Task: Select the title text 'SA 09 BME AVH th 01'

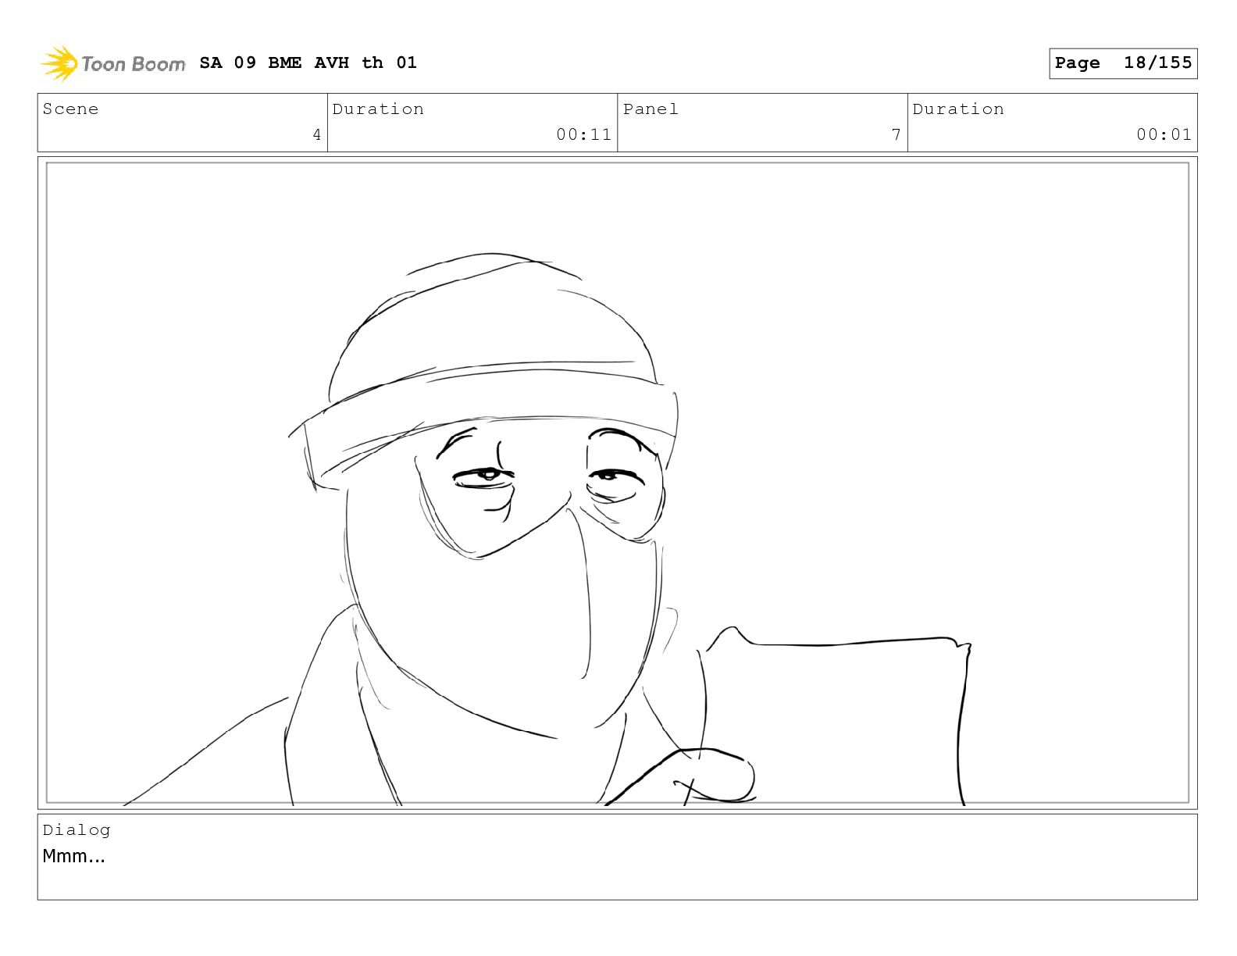Action: [308, 62]
